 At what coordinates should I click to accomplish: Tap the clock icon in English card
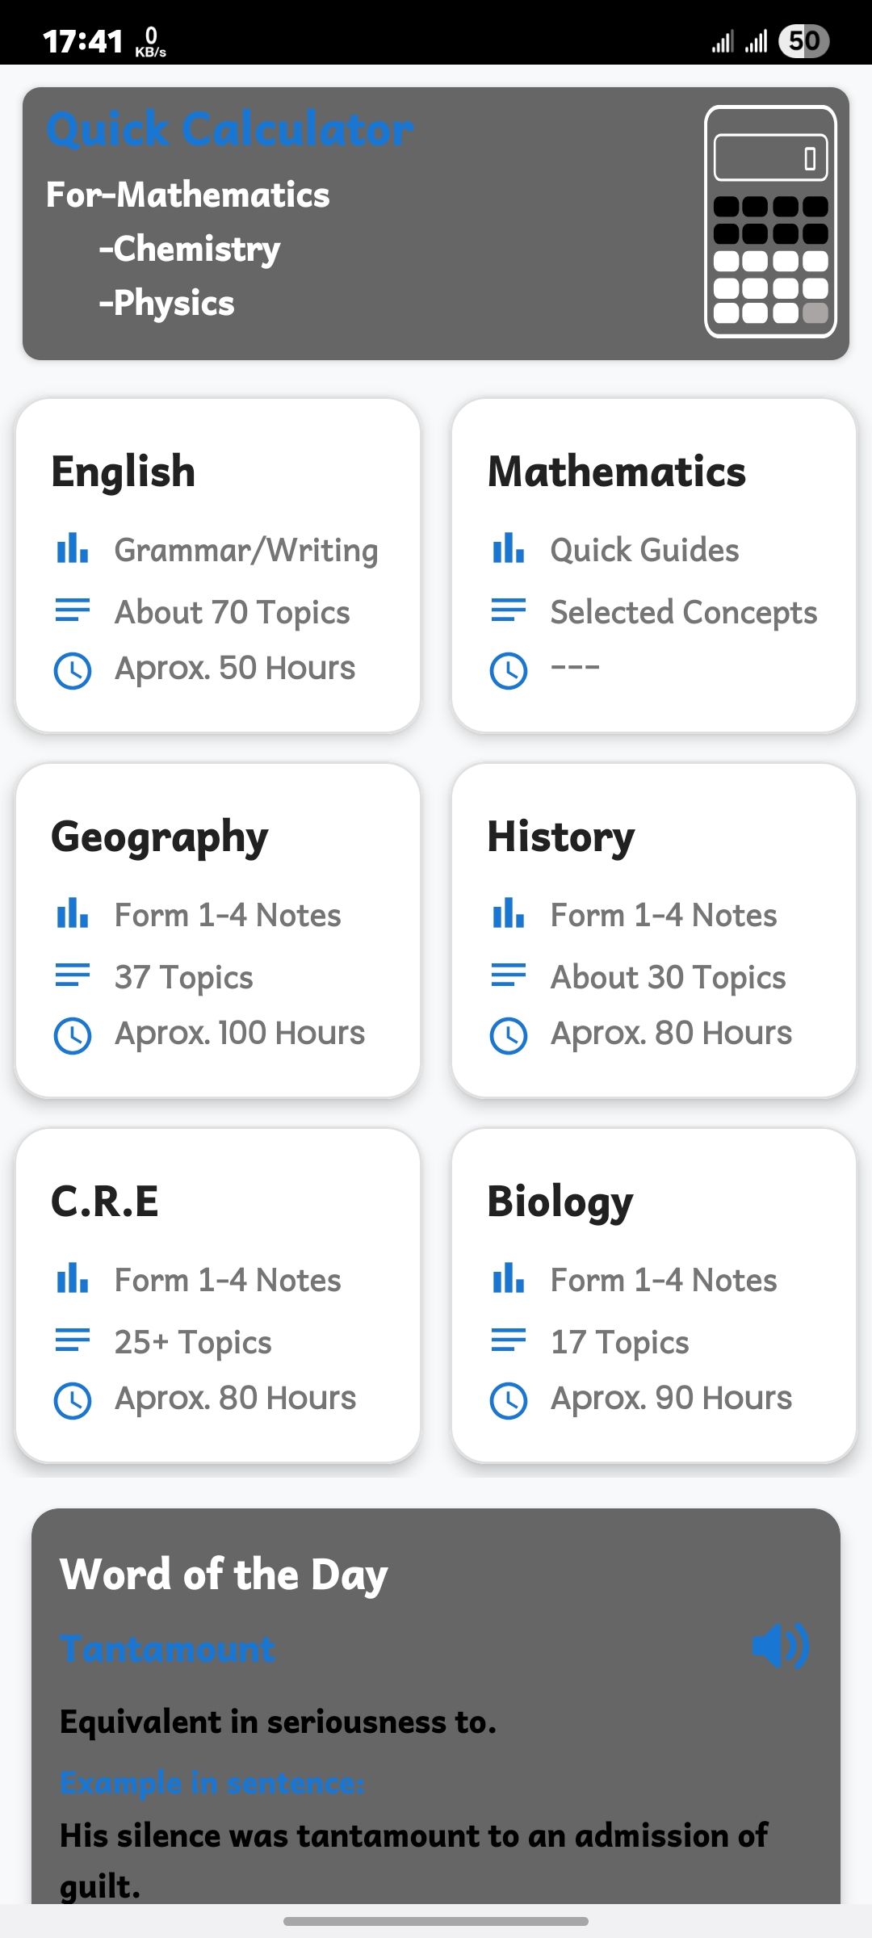[x=73, y=670]
